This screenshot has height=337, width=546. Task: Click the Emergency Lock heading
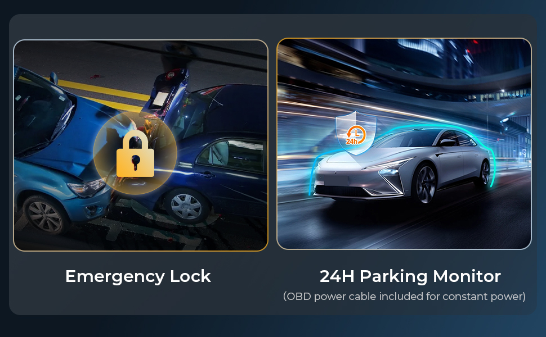[x=138, y=276]
